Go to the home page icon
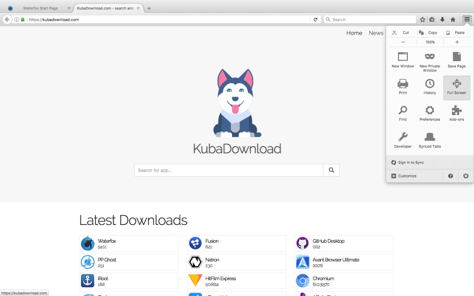This screenshot has width=474, height=296. point(453,20)
